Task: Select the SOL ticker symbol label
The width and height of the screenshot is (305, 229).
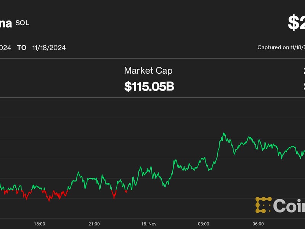Action: tap(22, 23)
